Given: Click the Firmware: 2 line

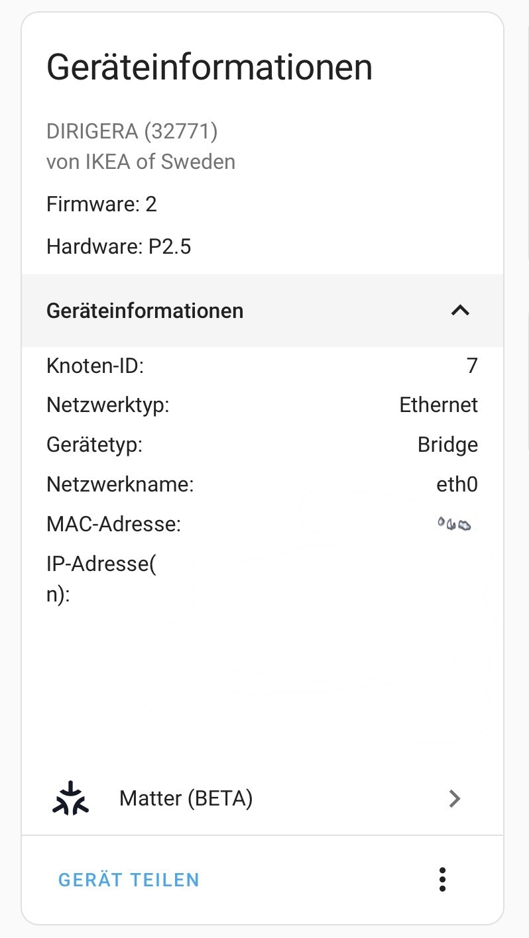Looking at the screenshot, I should tap(101, 204).
